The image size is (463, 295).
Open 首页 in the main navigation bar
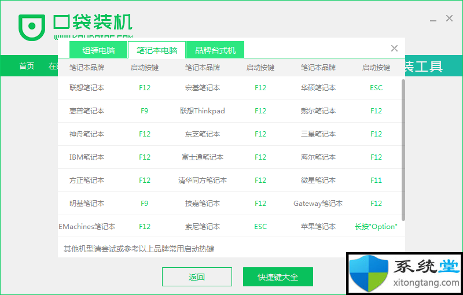click(27, 66)
